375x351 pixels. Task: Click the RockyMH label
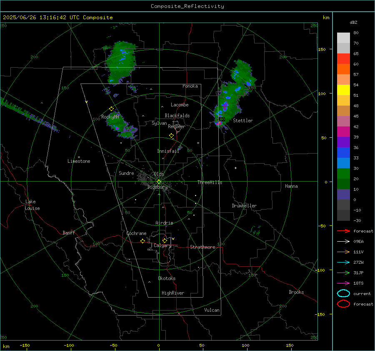(110, 117)
